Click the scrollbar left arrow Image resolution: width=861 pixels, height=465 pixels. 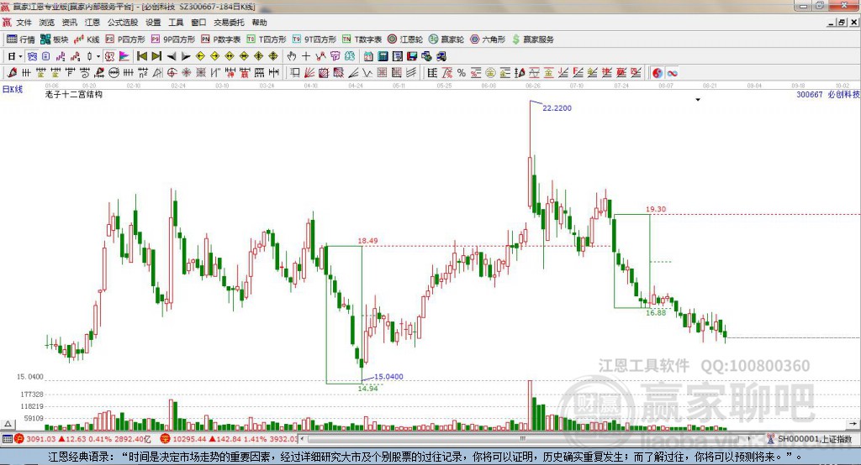(303, 439)
